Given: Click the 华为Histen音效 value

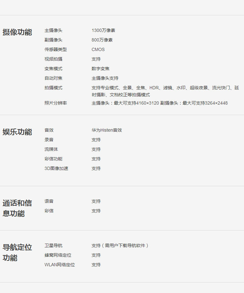Looking at the screenshot, I should tap(107, 130).
